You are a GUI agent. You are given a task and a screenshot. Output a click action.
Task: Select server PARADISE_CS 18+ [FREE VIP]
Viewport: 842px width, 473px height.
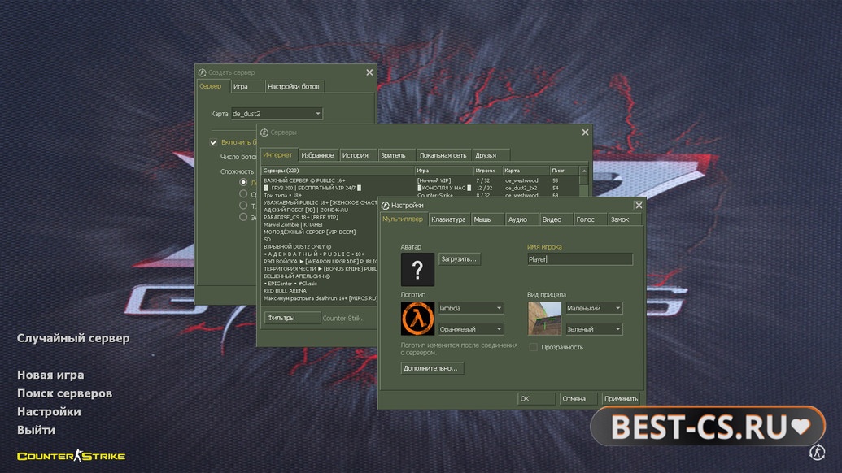pyautogui.click(x=320, y=217)
